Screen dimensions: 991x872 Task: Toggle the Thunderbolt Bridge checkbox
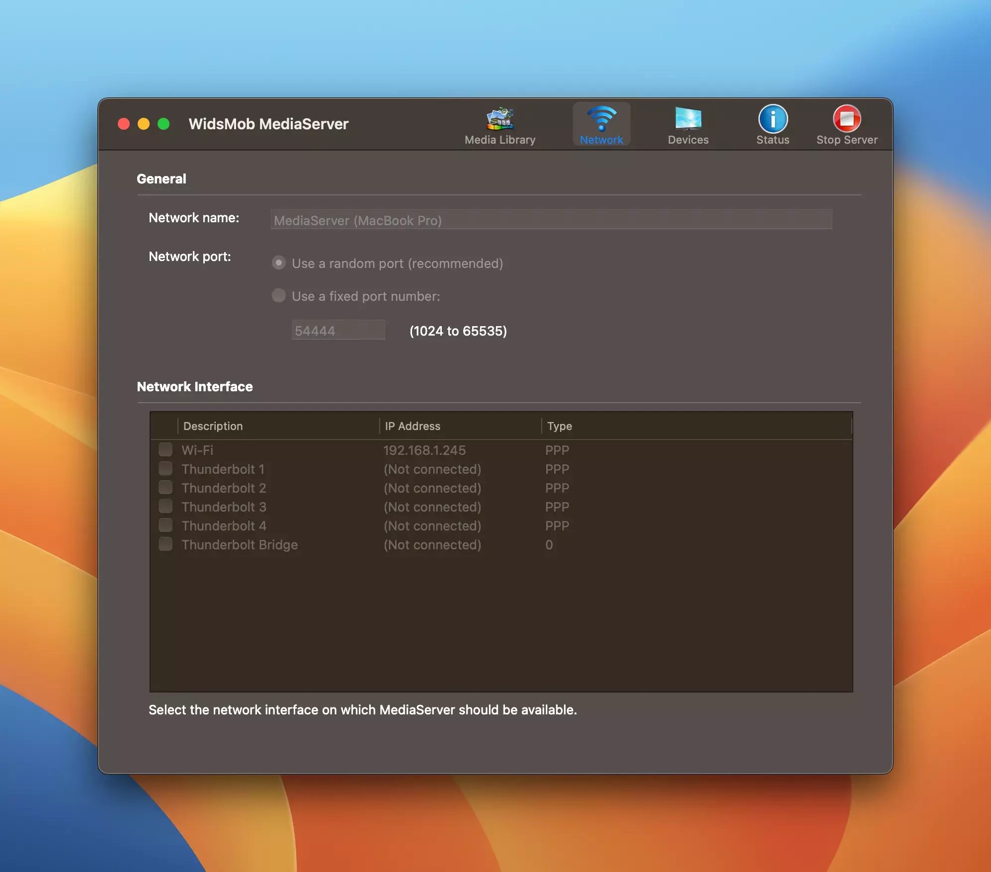pyautogui.click(x=165, y=544)
